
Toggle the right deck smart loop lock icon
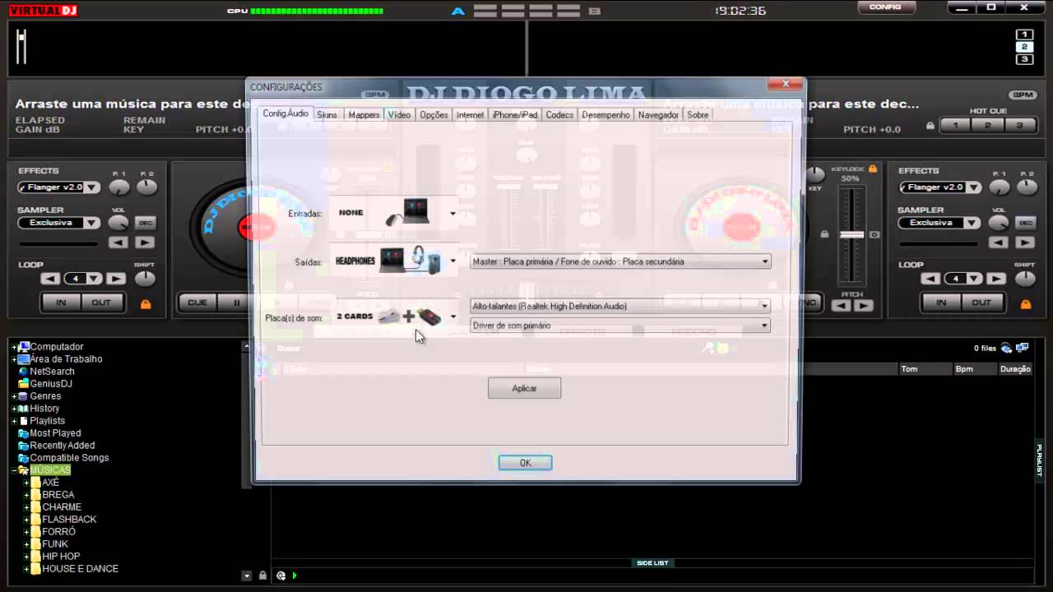click(x=1026, y=304)
